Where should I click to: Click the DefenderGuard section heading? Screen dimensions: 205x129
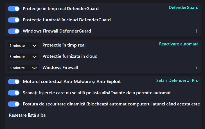tap(183, 8)
